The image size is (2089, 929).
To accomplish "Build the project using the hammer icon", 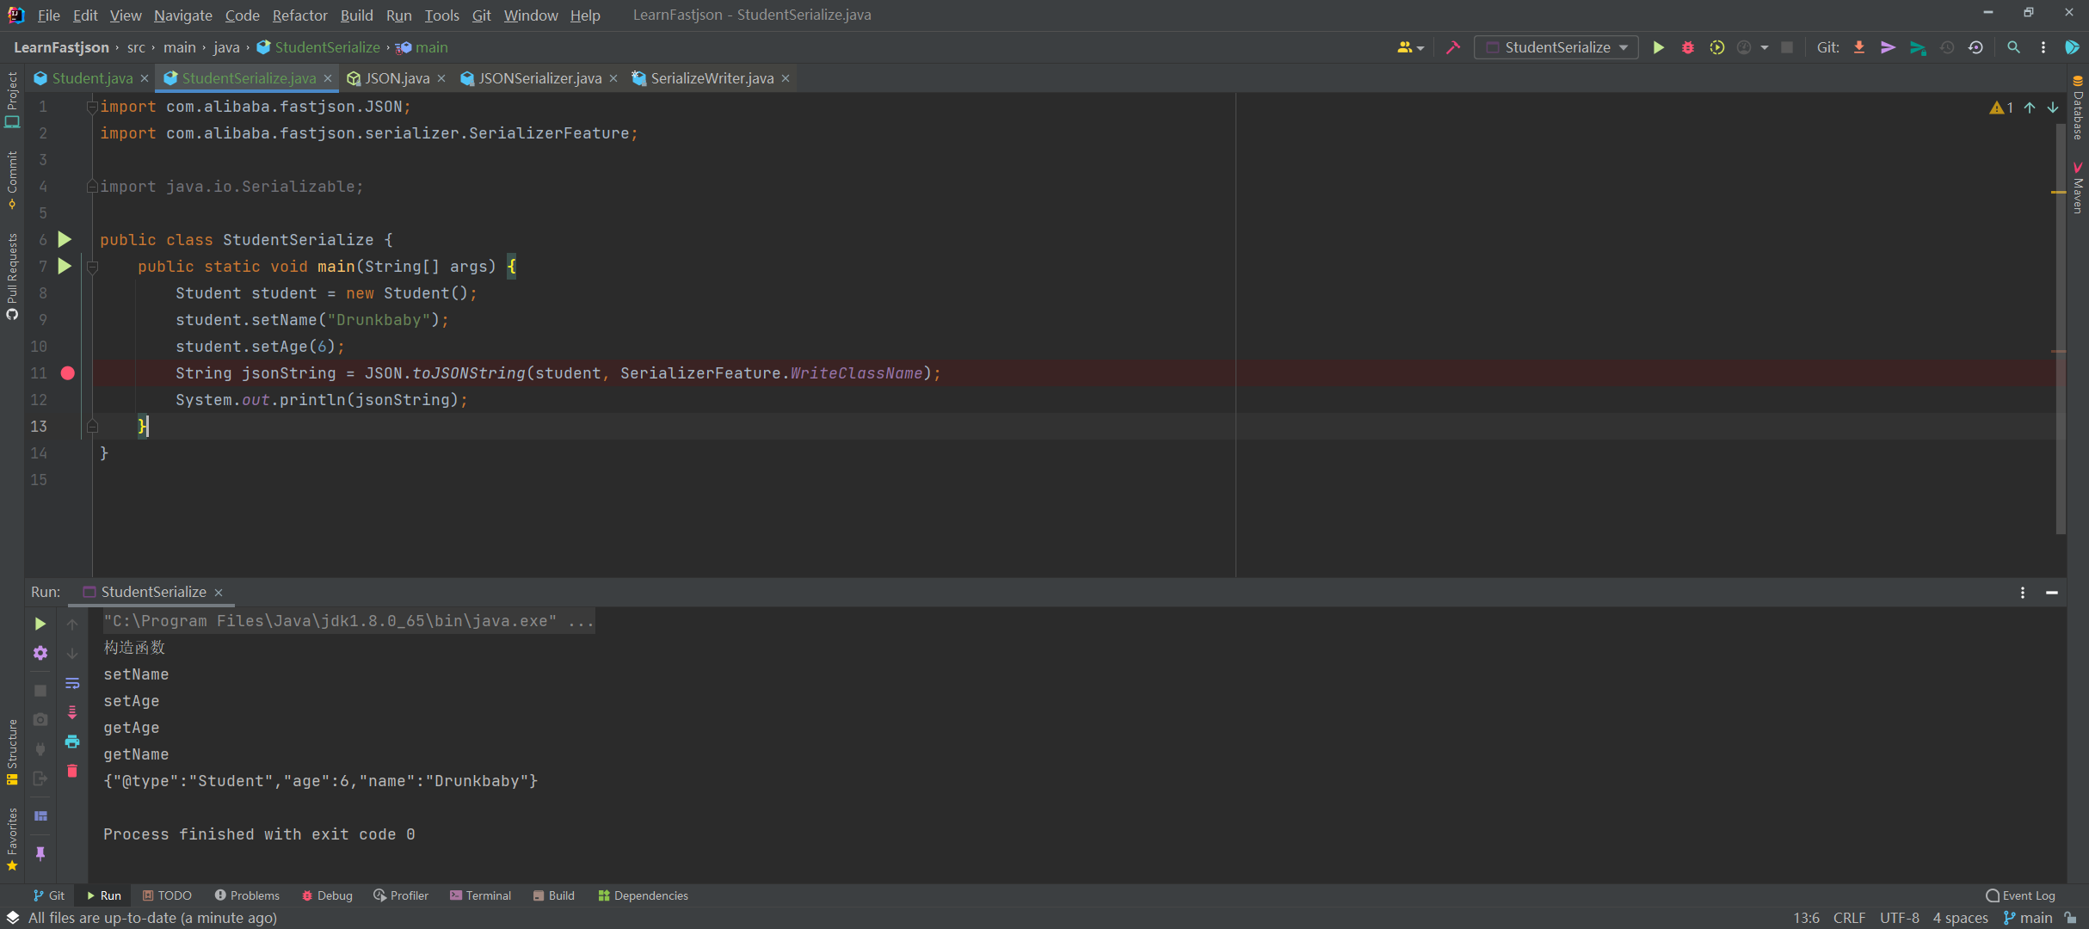I will click(x=1452, y=47).
